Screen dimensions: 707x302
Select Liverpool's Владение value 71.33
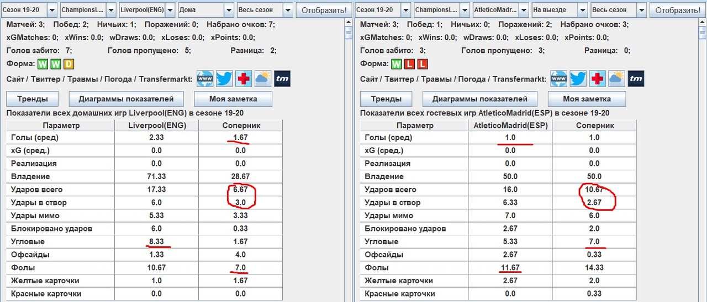point(156,176)
